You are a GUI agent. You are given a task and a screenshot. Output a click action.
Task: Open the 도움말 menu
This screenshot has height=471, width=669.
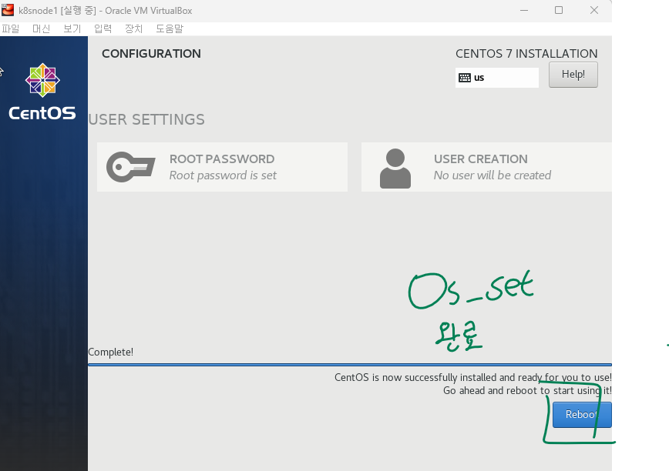point(170,28)
